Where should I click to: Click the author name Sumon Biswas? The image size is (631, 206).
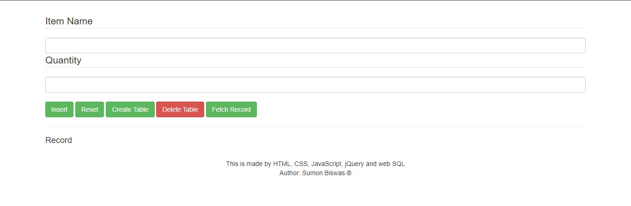click(x=323, y=173)
